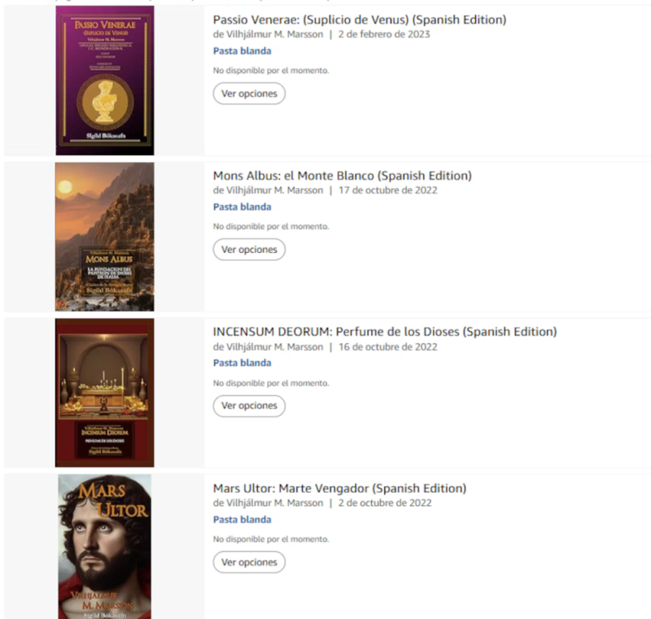Open author Vilhjálmur M. Marsson under Mars Ultor

(274, 503)
